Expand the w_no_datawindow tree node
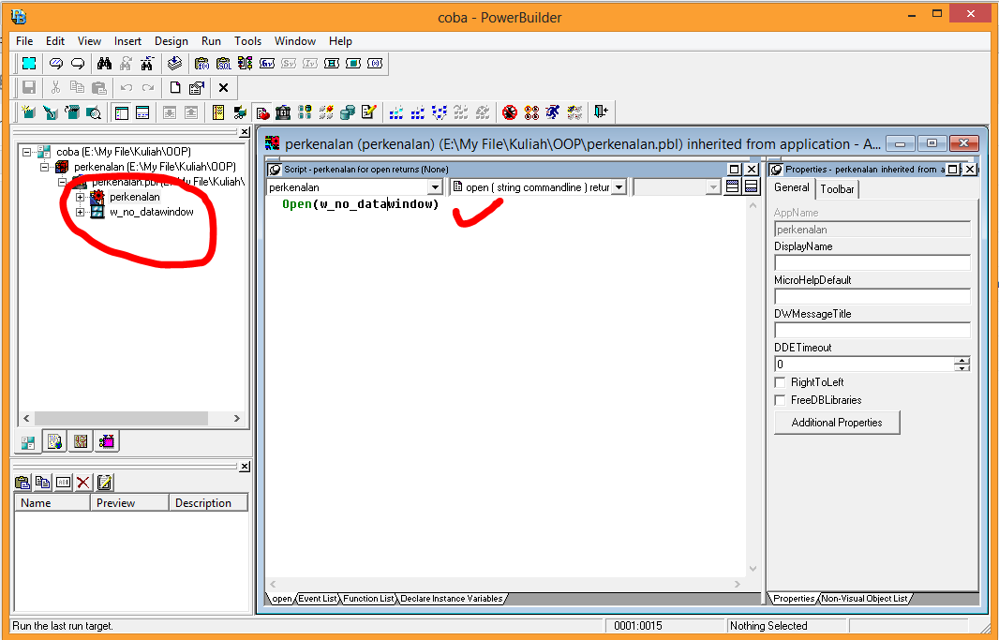The image size is (999, 640). [x=81, y=212]
